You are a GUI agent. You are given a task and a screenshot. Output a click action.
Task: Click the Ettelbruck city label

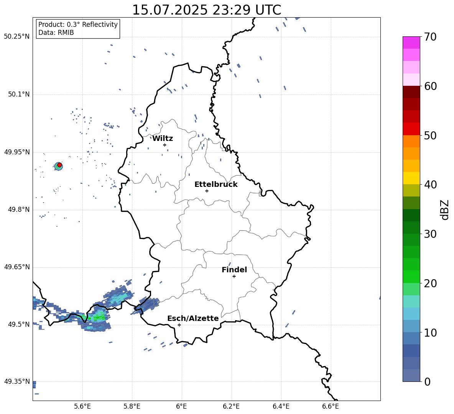(216, 185)
